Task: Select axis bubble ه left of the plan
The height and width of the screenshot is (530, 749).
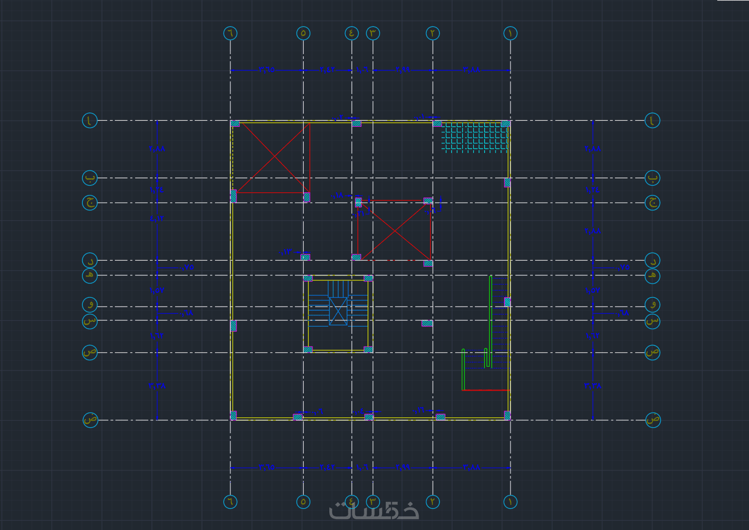Action: tap(90, 275)
